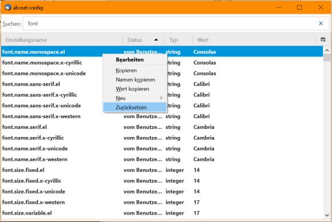Click the scrollbar down arrow
This screenshot has height=222, width=332.
(327, 215)
